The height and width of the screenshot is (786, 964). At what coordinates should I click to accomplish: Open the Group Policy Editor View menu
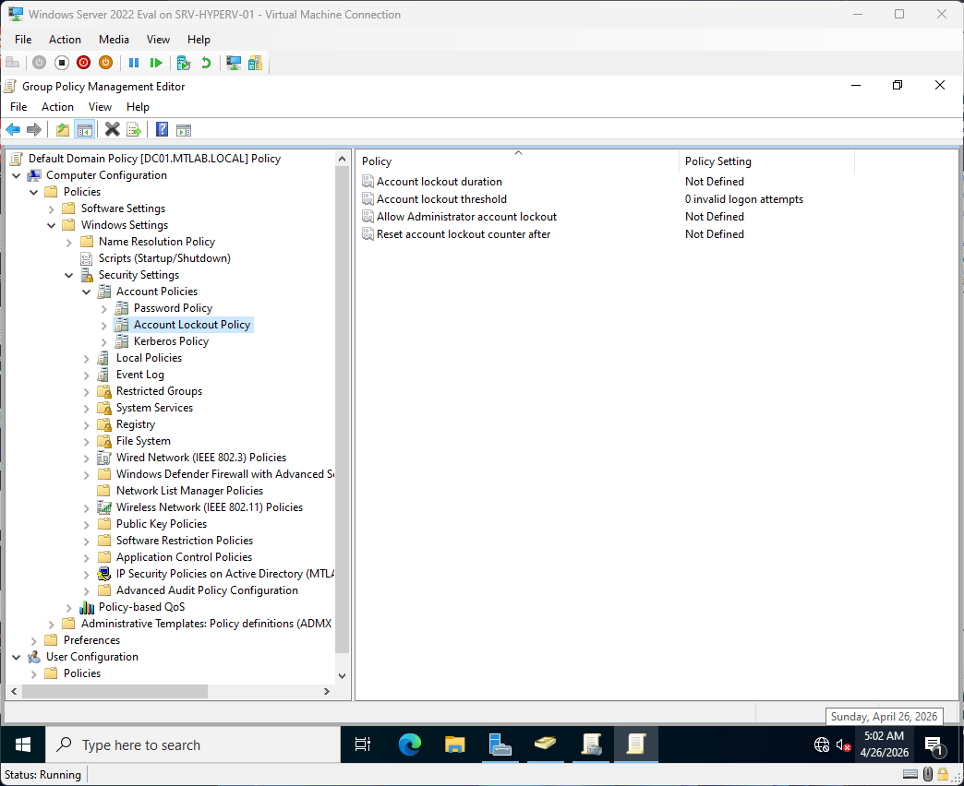100,107
